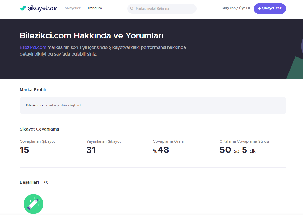The width and height of the screenshot is (303, 215).
Task: Click the value 31 under Yayımlanan Şikayet
Action: pyautogui.click(x=91, y=150)
